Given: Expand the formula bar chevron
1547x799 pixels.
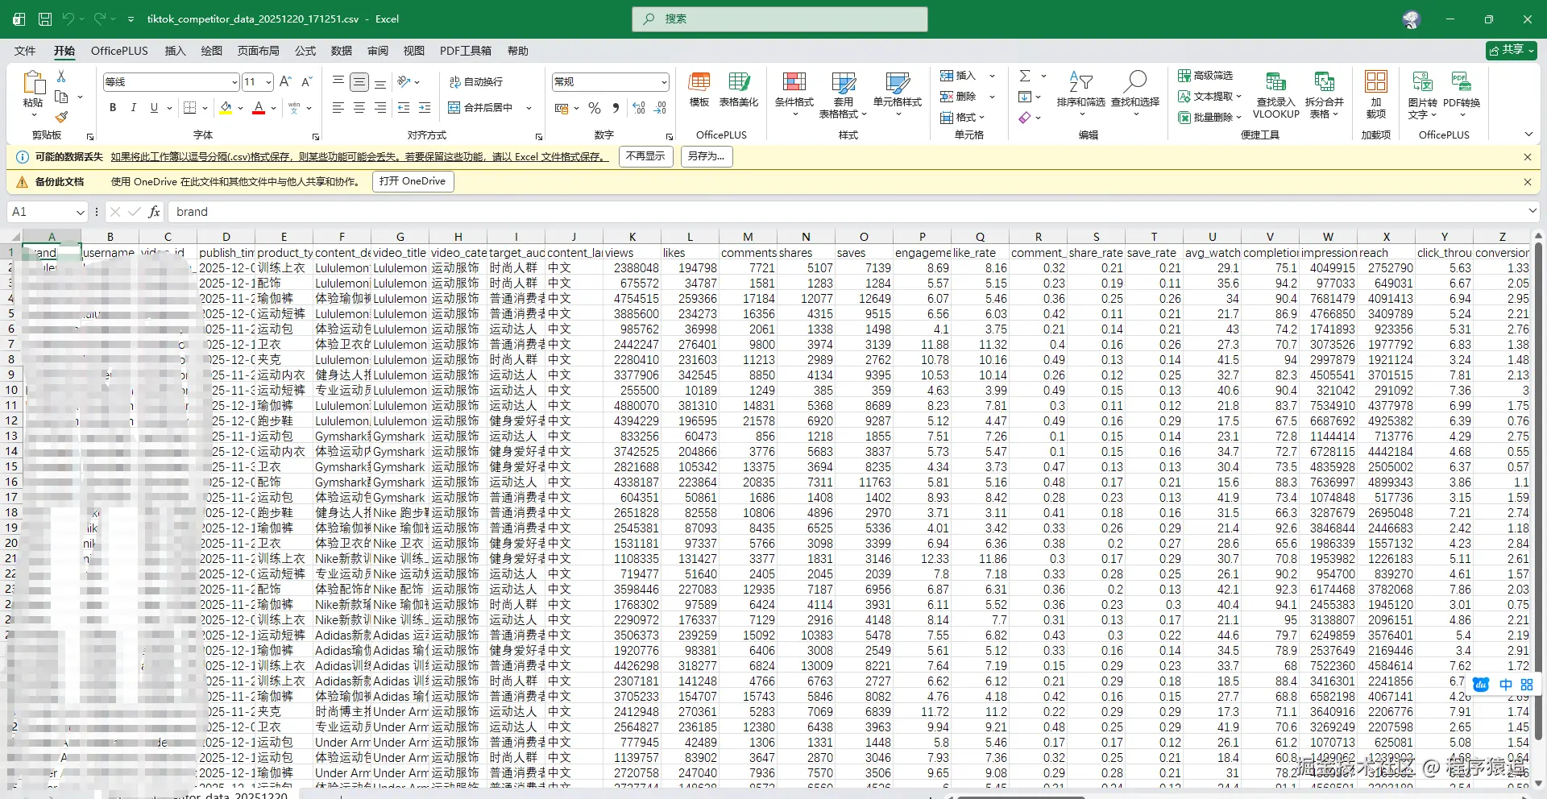Looking at the screenshot, I should coord(1532,211).
